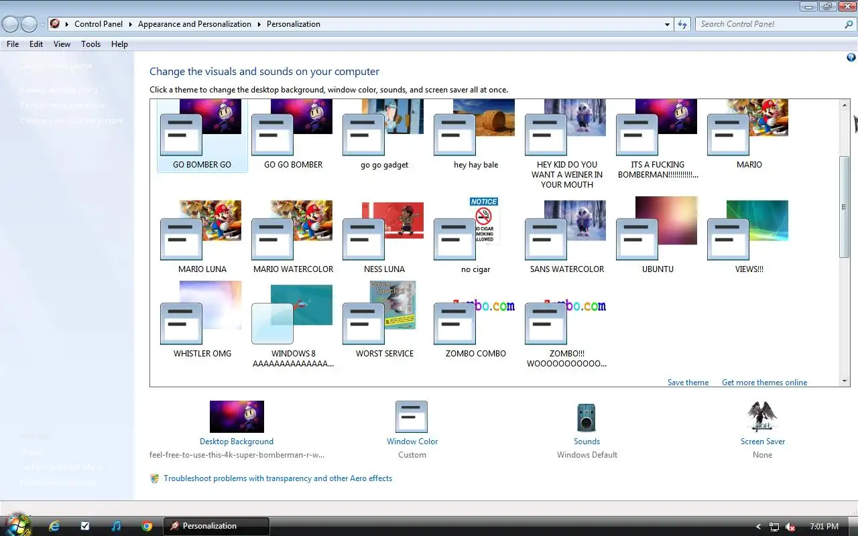Pick the hey hay bale theme
The width and height of the screenshot is (858, 536).
pyautogui.click(x=475, y=135)
